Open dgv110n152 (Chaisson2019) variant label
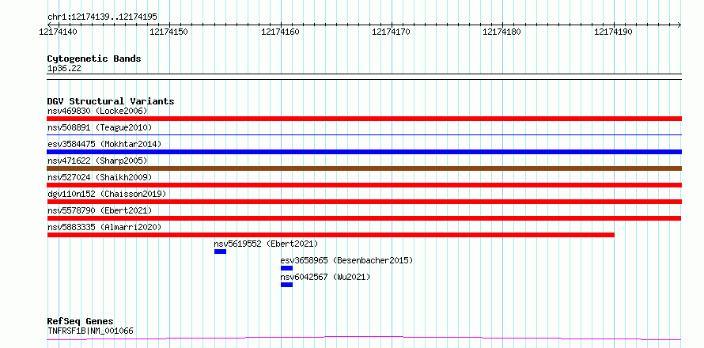The height and width of the screenshot is (348, 704). point(107,194)
